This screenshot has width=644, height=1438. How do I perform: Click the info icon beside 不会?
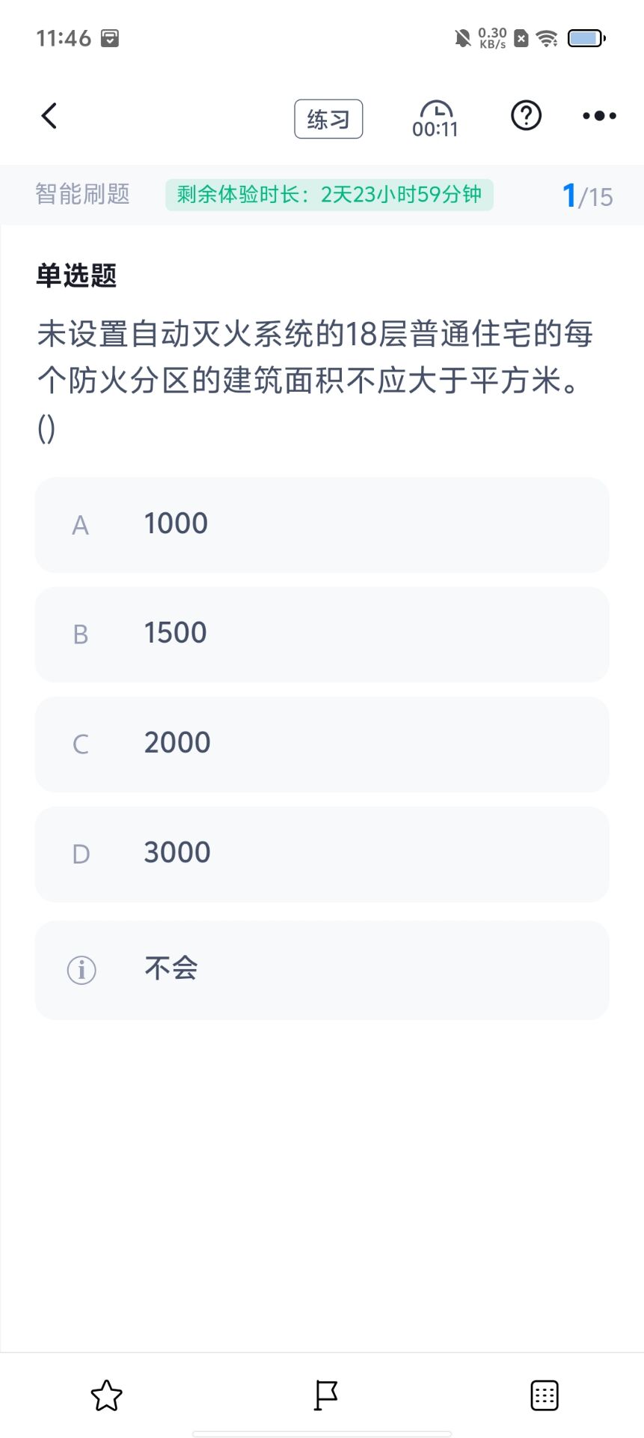coord(82,970)
